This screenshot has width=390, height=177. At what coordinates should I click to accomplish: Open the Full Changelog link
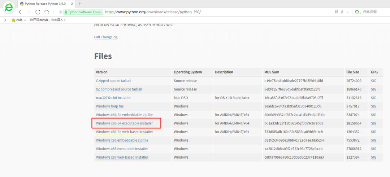click(106, 37)
